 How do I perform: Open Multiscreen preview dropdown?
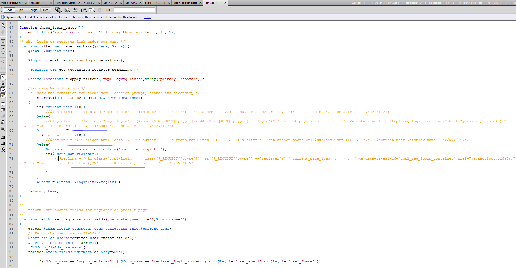click(58, 10)
